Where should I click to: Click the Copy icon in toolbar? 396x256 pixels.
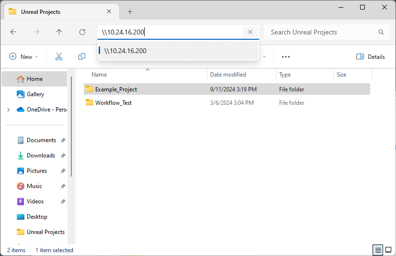82,56
